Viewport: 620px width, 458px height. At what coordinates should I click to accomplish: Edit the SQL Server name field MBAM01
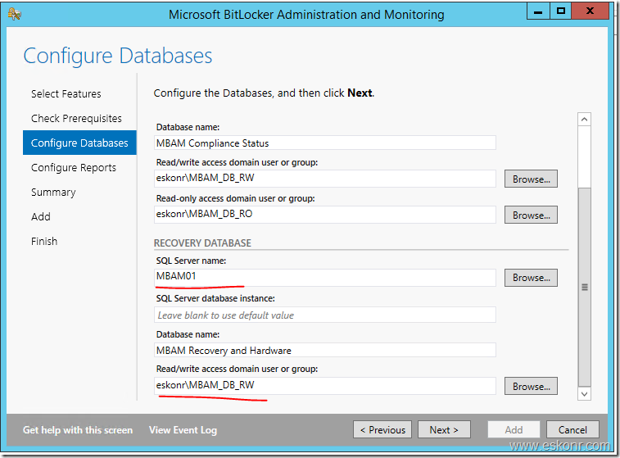tap(324, 277)
